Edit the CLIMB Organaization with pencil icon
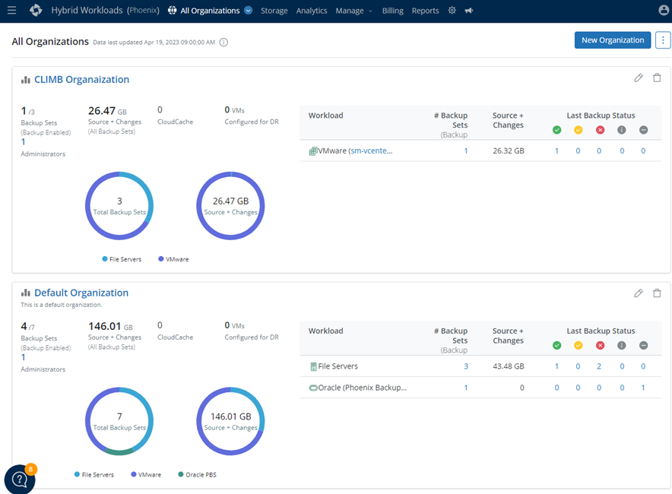672x494 pixels. 639,78
